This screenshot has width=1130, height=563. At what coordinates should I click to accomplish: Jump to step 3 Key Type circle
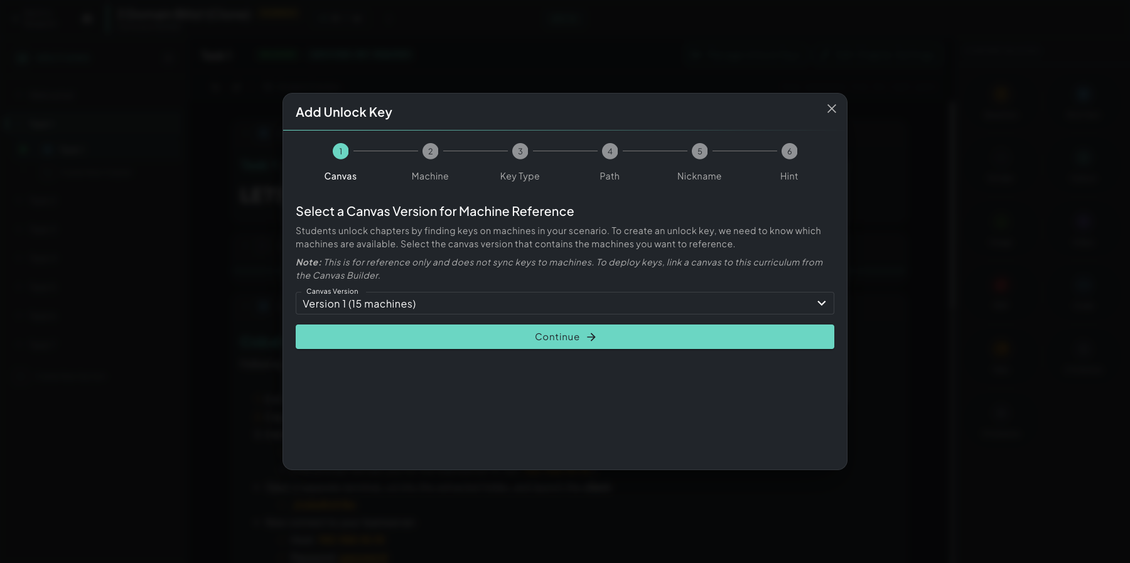pos(520,151)
